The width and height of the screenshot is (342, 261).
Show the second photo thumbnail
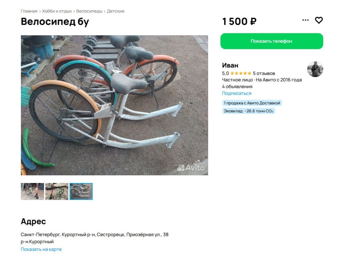[x=57, y=191]
